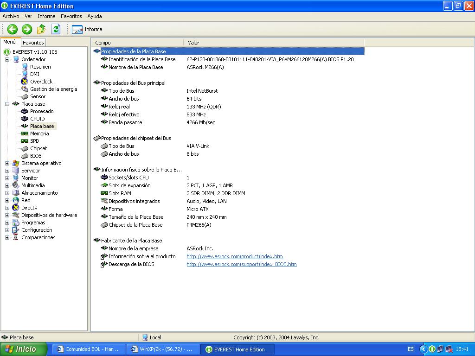Viewport: 475px width, 356px height.
Task: Select the SPD memory icon in tree
Action: [x=25, y=141]
